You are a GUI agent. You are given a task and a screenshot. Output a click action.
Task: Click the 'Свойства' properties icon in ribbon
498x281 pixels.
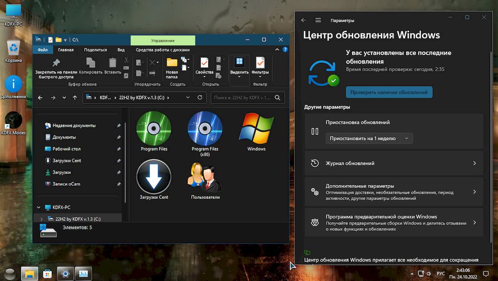[204, 63]
